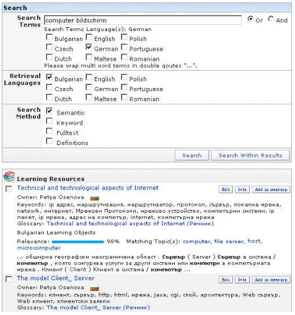Viewport: 295px width, 315px height.
Task: Click Edit for The model Client_ Server
Action: [226, 280]
